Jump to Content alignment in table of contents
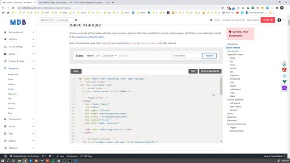The height and width of the screenshot is (163, 290). [235, 100]
